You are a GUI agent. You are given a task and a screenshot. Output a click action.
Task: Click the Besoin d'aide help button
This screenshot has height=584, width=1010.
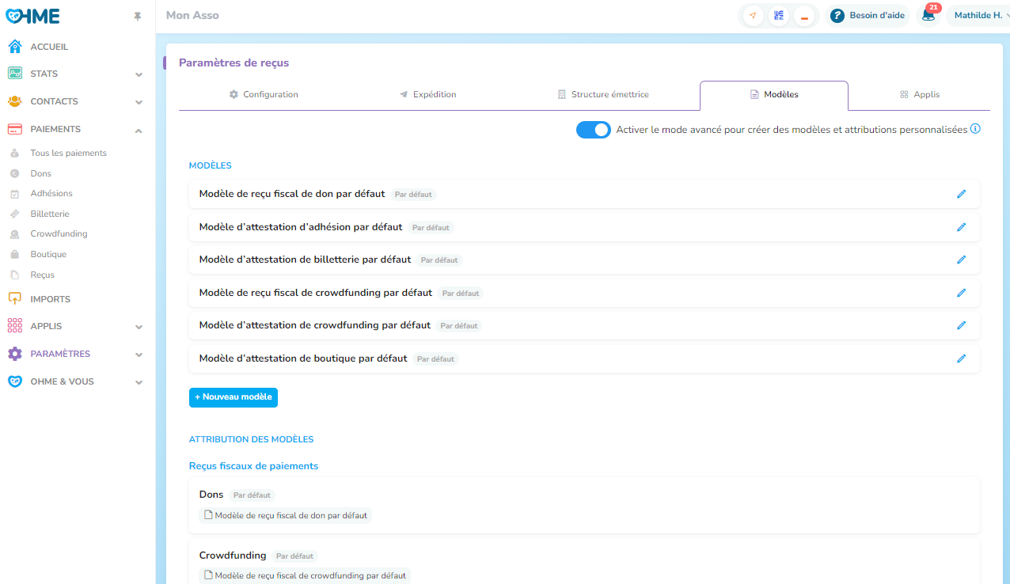(868, 16)
